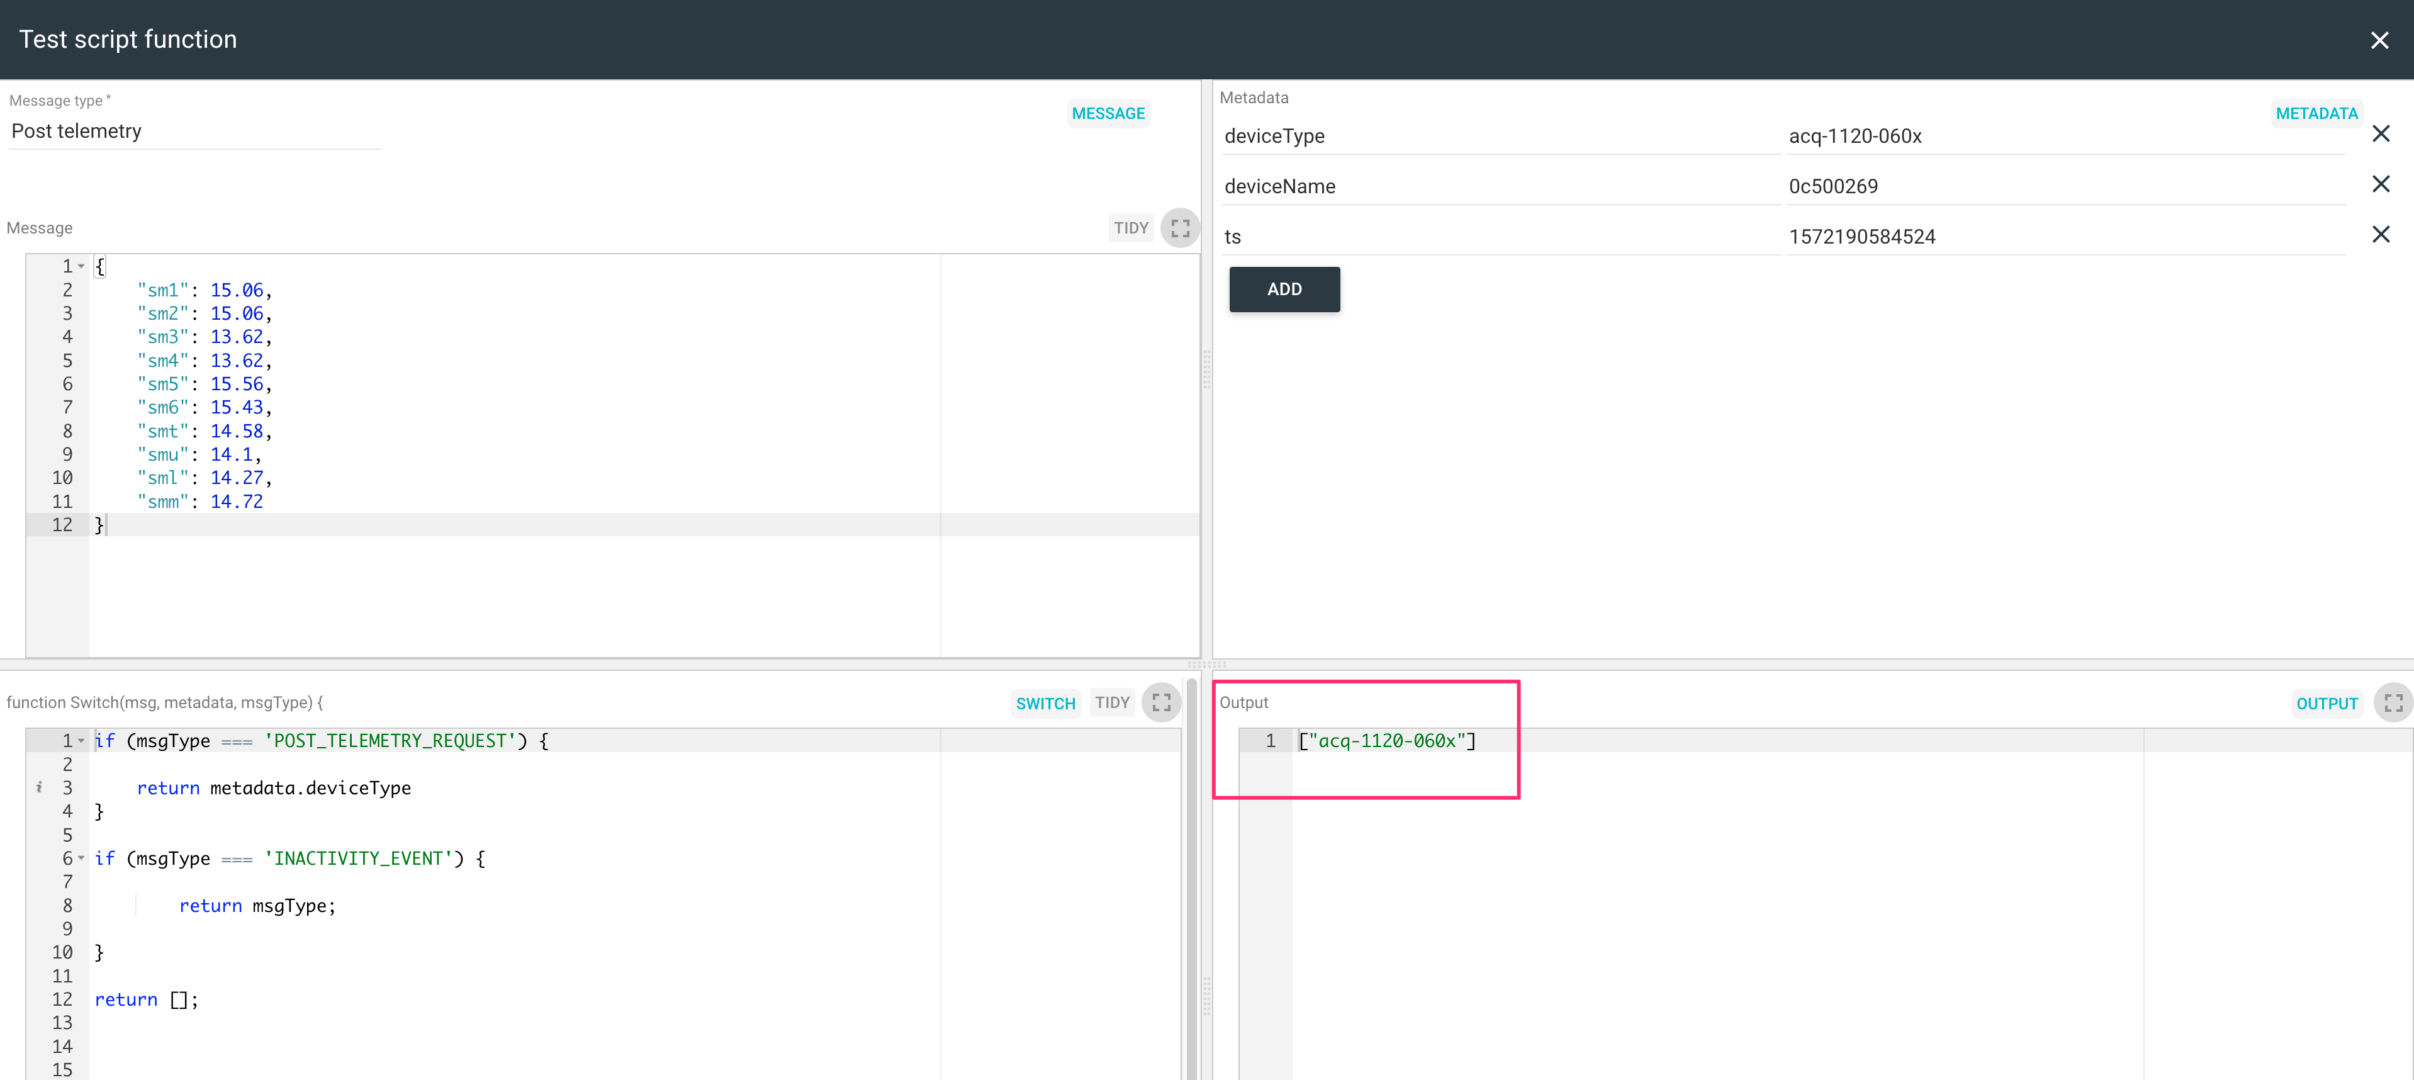Toggle fullscreen for the Message editor
Screen dimensions: 2414x1080
pyautogui.click(x=1180, y=228)
